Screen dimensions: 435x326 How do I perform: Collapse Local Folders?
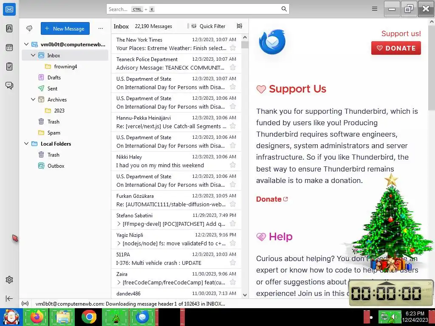click(26, 143)
